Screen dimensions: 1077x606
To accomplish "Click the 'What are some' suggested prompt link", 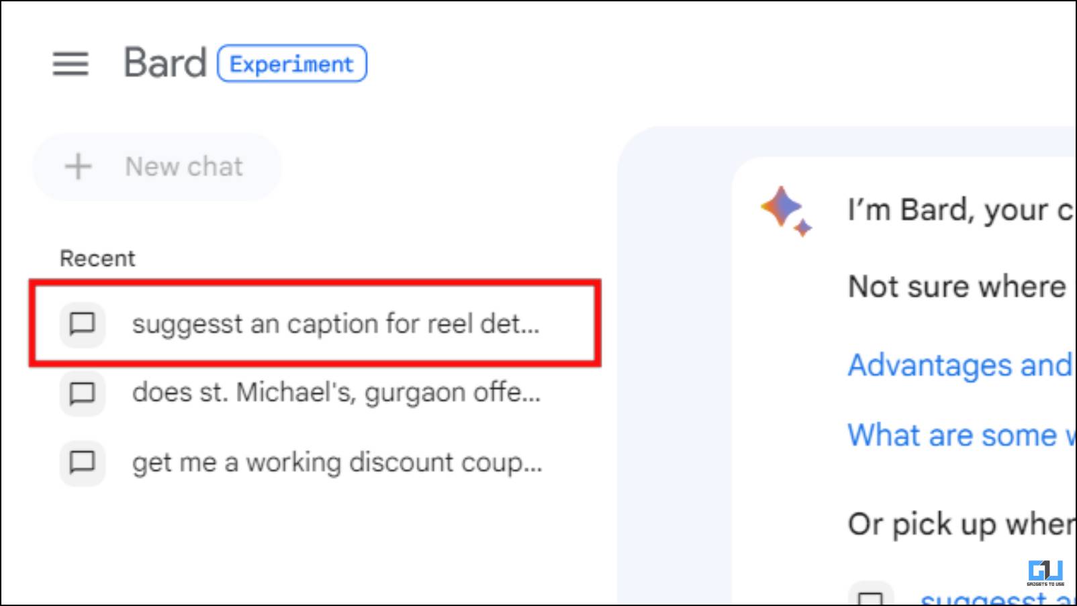I will 962,436.
